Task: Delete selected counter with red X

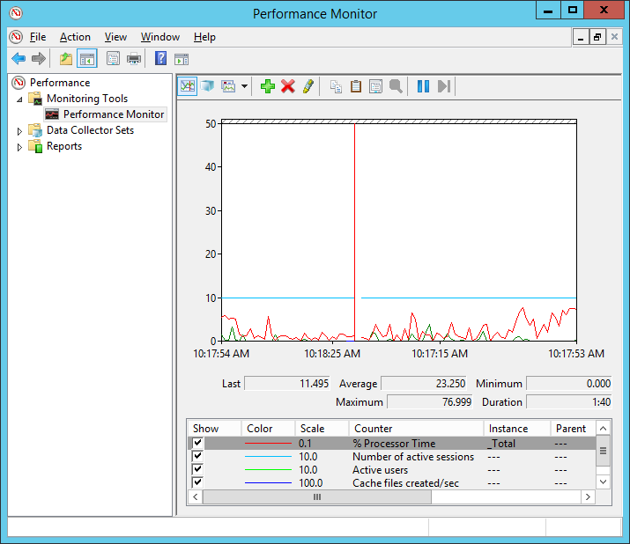Action: 287,86
